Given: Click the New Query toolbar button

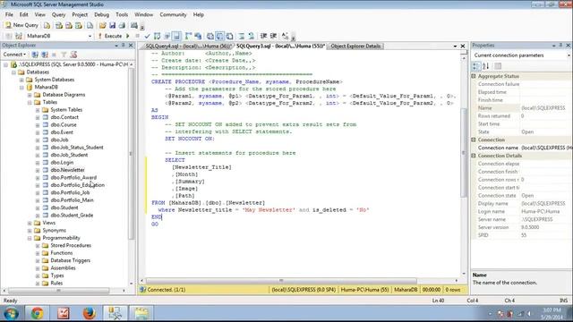Looking at the screenshot, I should coord(21,25).
